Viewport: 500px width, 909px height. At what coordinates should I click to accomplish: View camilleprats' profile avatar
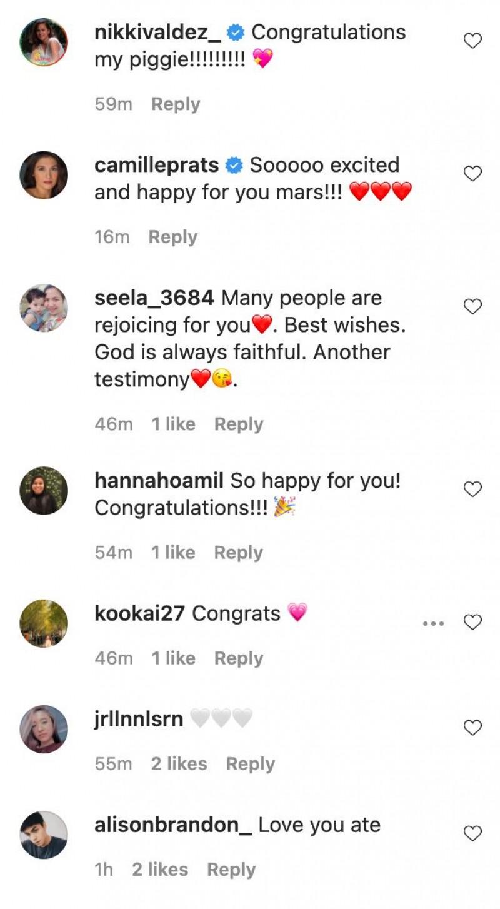[x=44, y=175]
